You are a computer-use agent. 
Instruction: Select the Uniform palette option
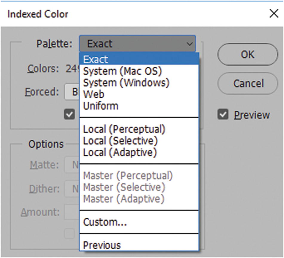tap(101, 106)
